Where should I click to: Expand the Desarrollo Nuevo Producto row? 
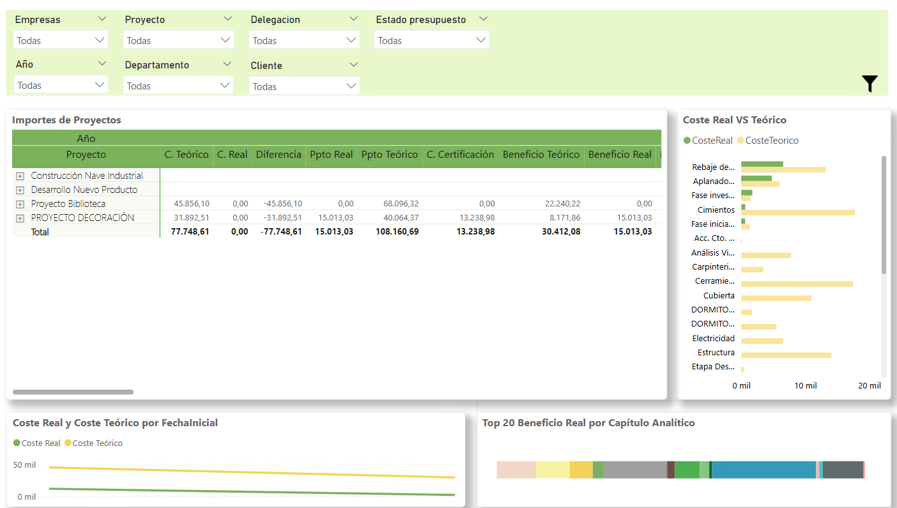pyautogui.click(x=20, y=190)
